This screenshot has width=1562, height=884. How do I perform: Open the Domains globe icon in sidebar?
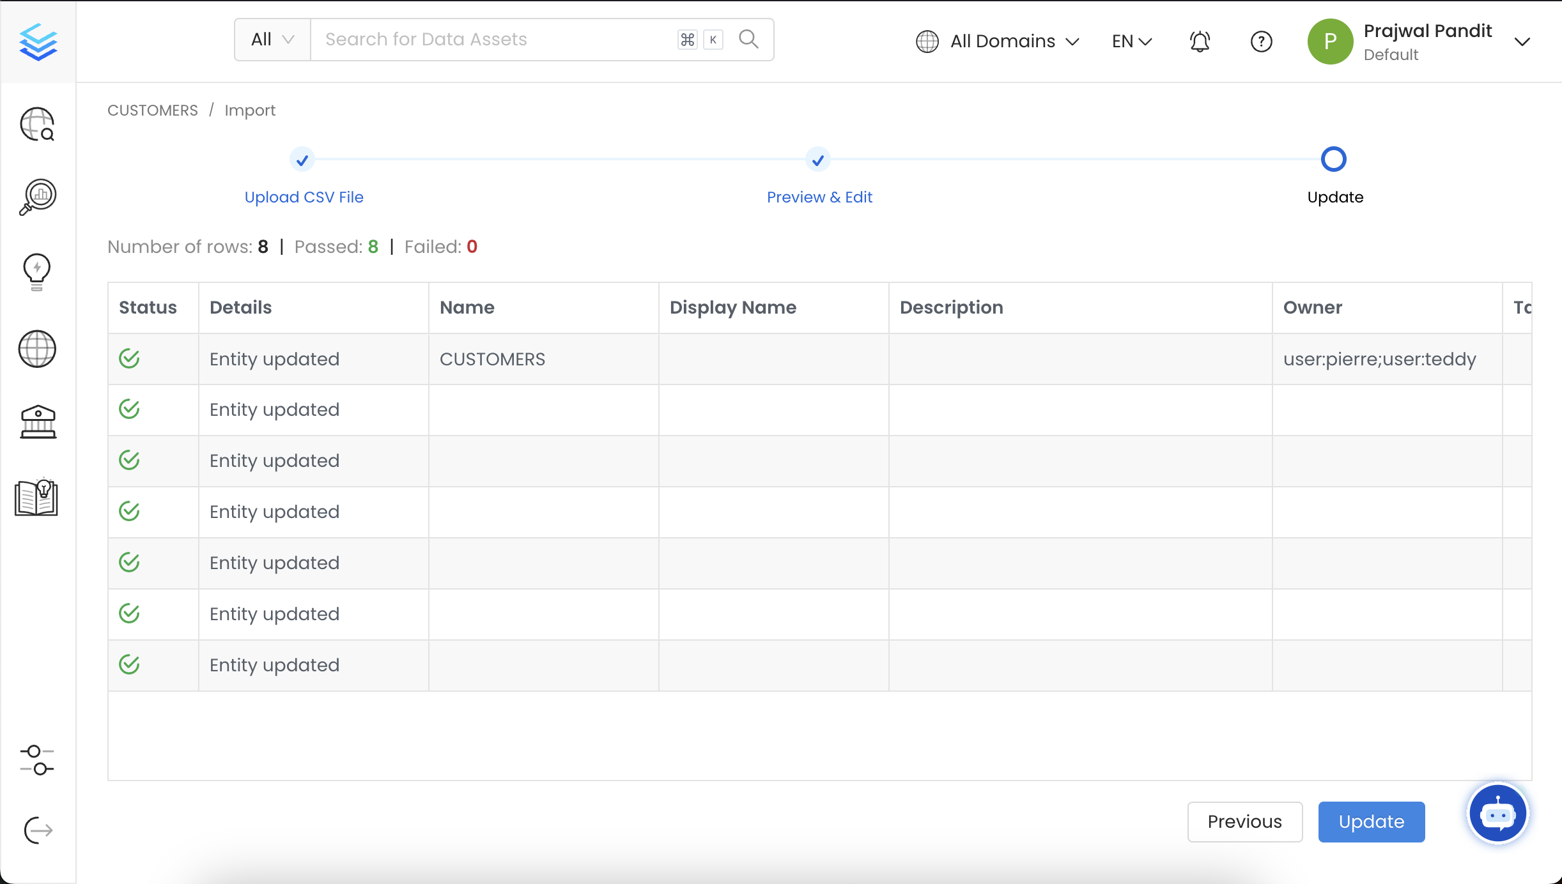click(x=36, y=349)
